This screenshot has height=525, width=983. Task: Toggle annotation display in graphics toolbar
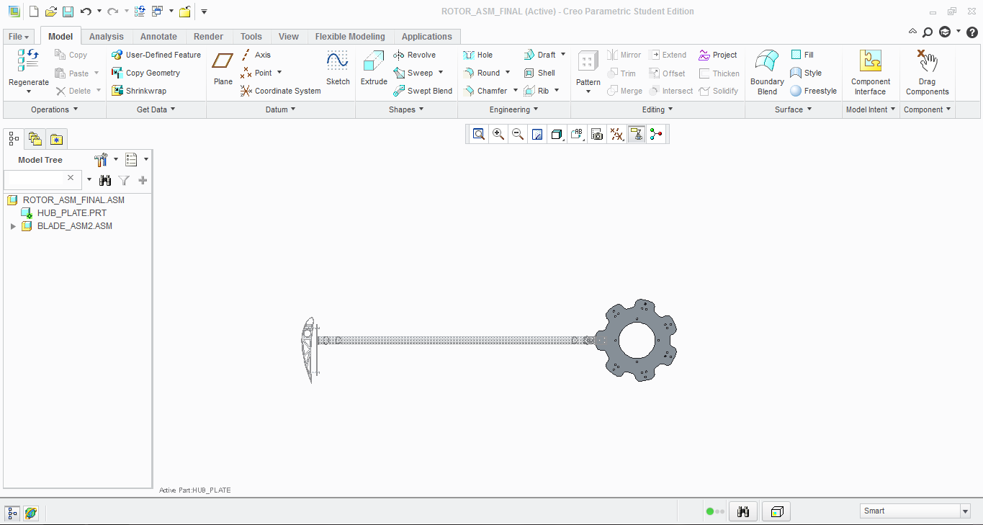[x=636, y=134]
